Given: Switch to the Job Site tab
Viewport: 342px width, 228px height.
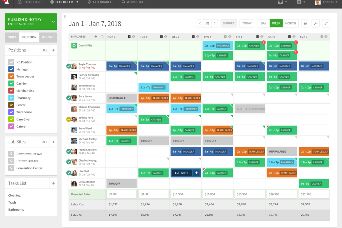Looking at the screenshot, I should (48, 37).
